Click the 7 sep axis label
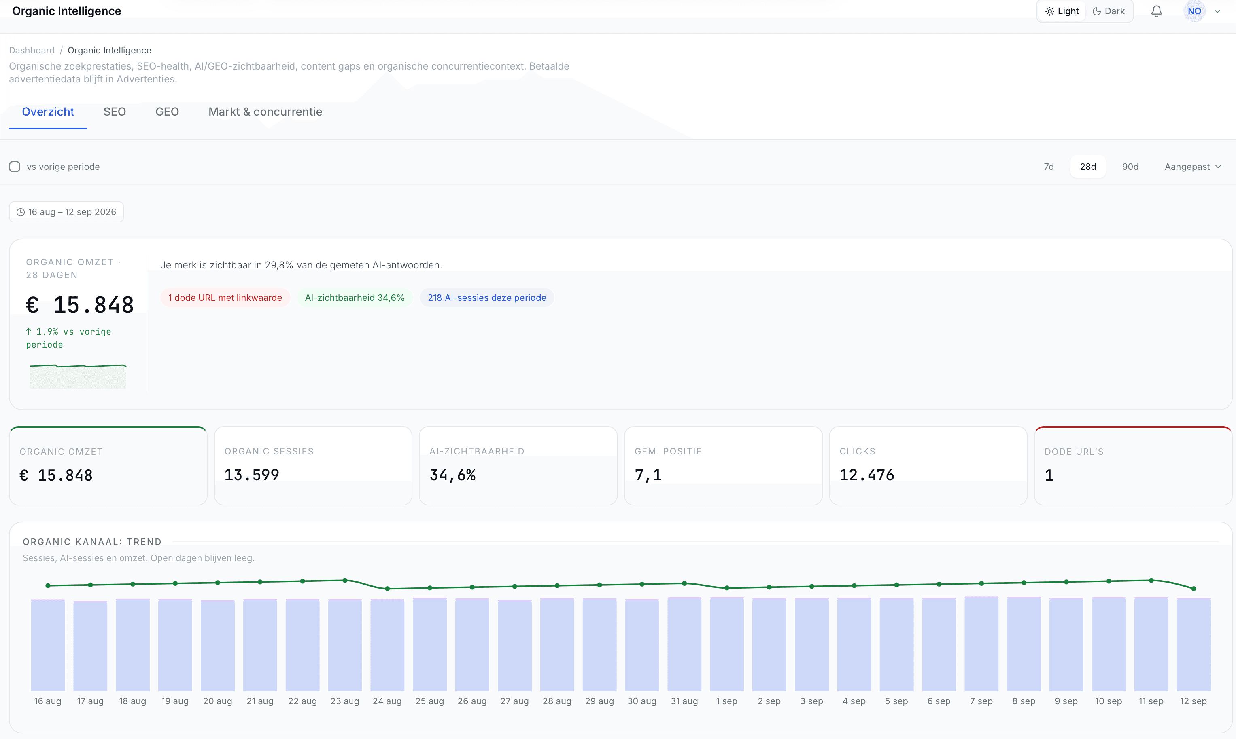The image size is (1236, 739). click(981, 701)
